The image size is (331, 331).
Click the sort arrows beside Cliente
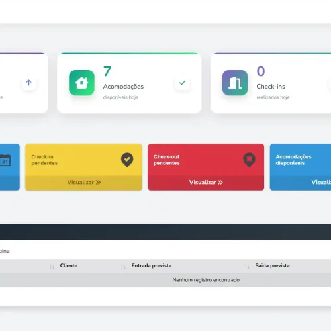52,267
